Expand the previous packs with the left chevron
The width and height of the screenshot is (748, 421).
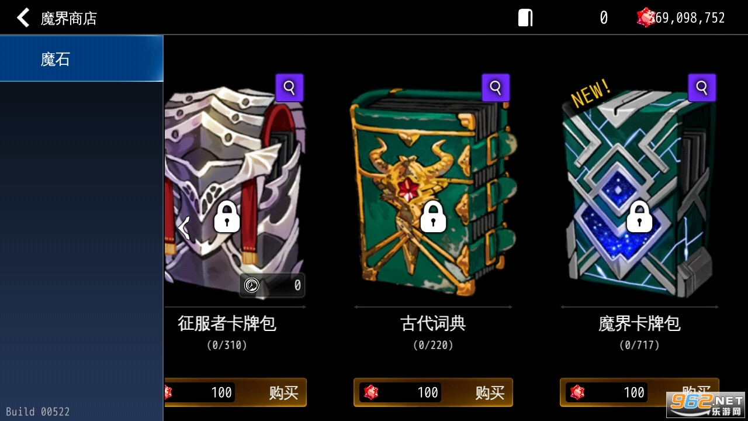(x=185, y=228)
